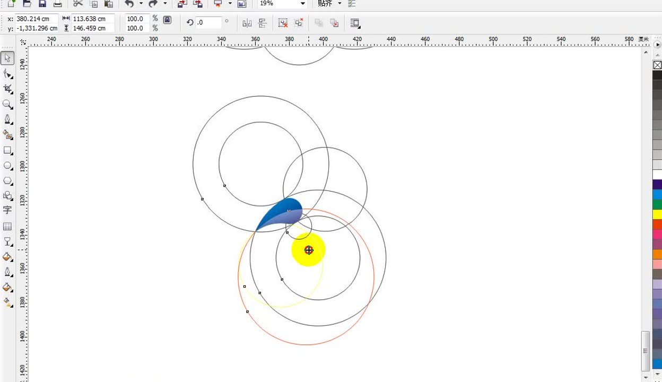
Task: Open the zoom level dropdown arrow
Action: [x=303, y=3]
